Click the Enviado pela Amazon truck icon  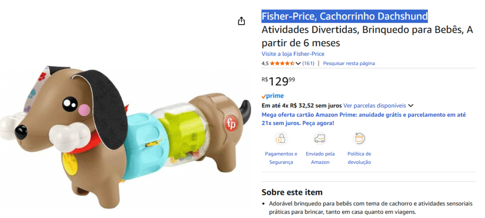[x=320, y=138]
